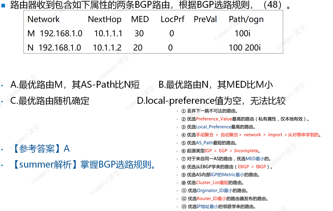Image resolution: width=333 pixels, height=211 pixels.
Task: Click rule ⑨ about "IGP的Metric最小的路由"
Action: pyautogui.click(x=221, y=175)
